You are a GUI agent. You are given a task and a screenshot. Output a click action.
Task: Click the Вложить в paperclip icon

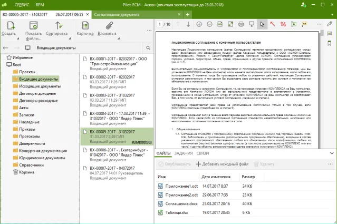110,25
